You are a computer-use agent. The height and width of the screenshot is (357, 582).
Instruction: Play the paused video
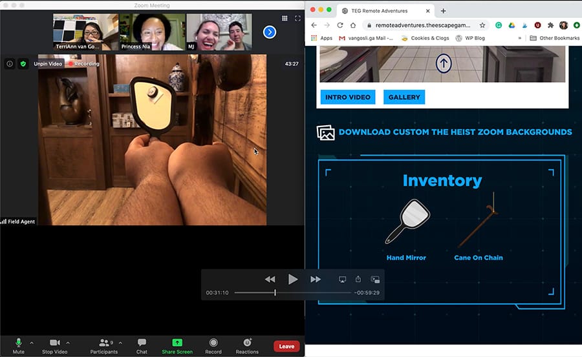click(x=293, y=279)
